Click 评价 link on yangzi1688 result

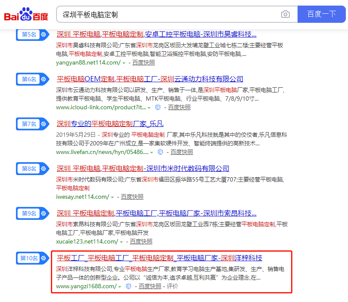tap(172, 287)
